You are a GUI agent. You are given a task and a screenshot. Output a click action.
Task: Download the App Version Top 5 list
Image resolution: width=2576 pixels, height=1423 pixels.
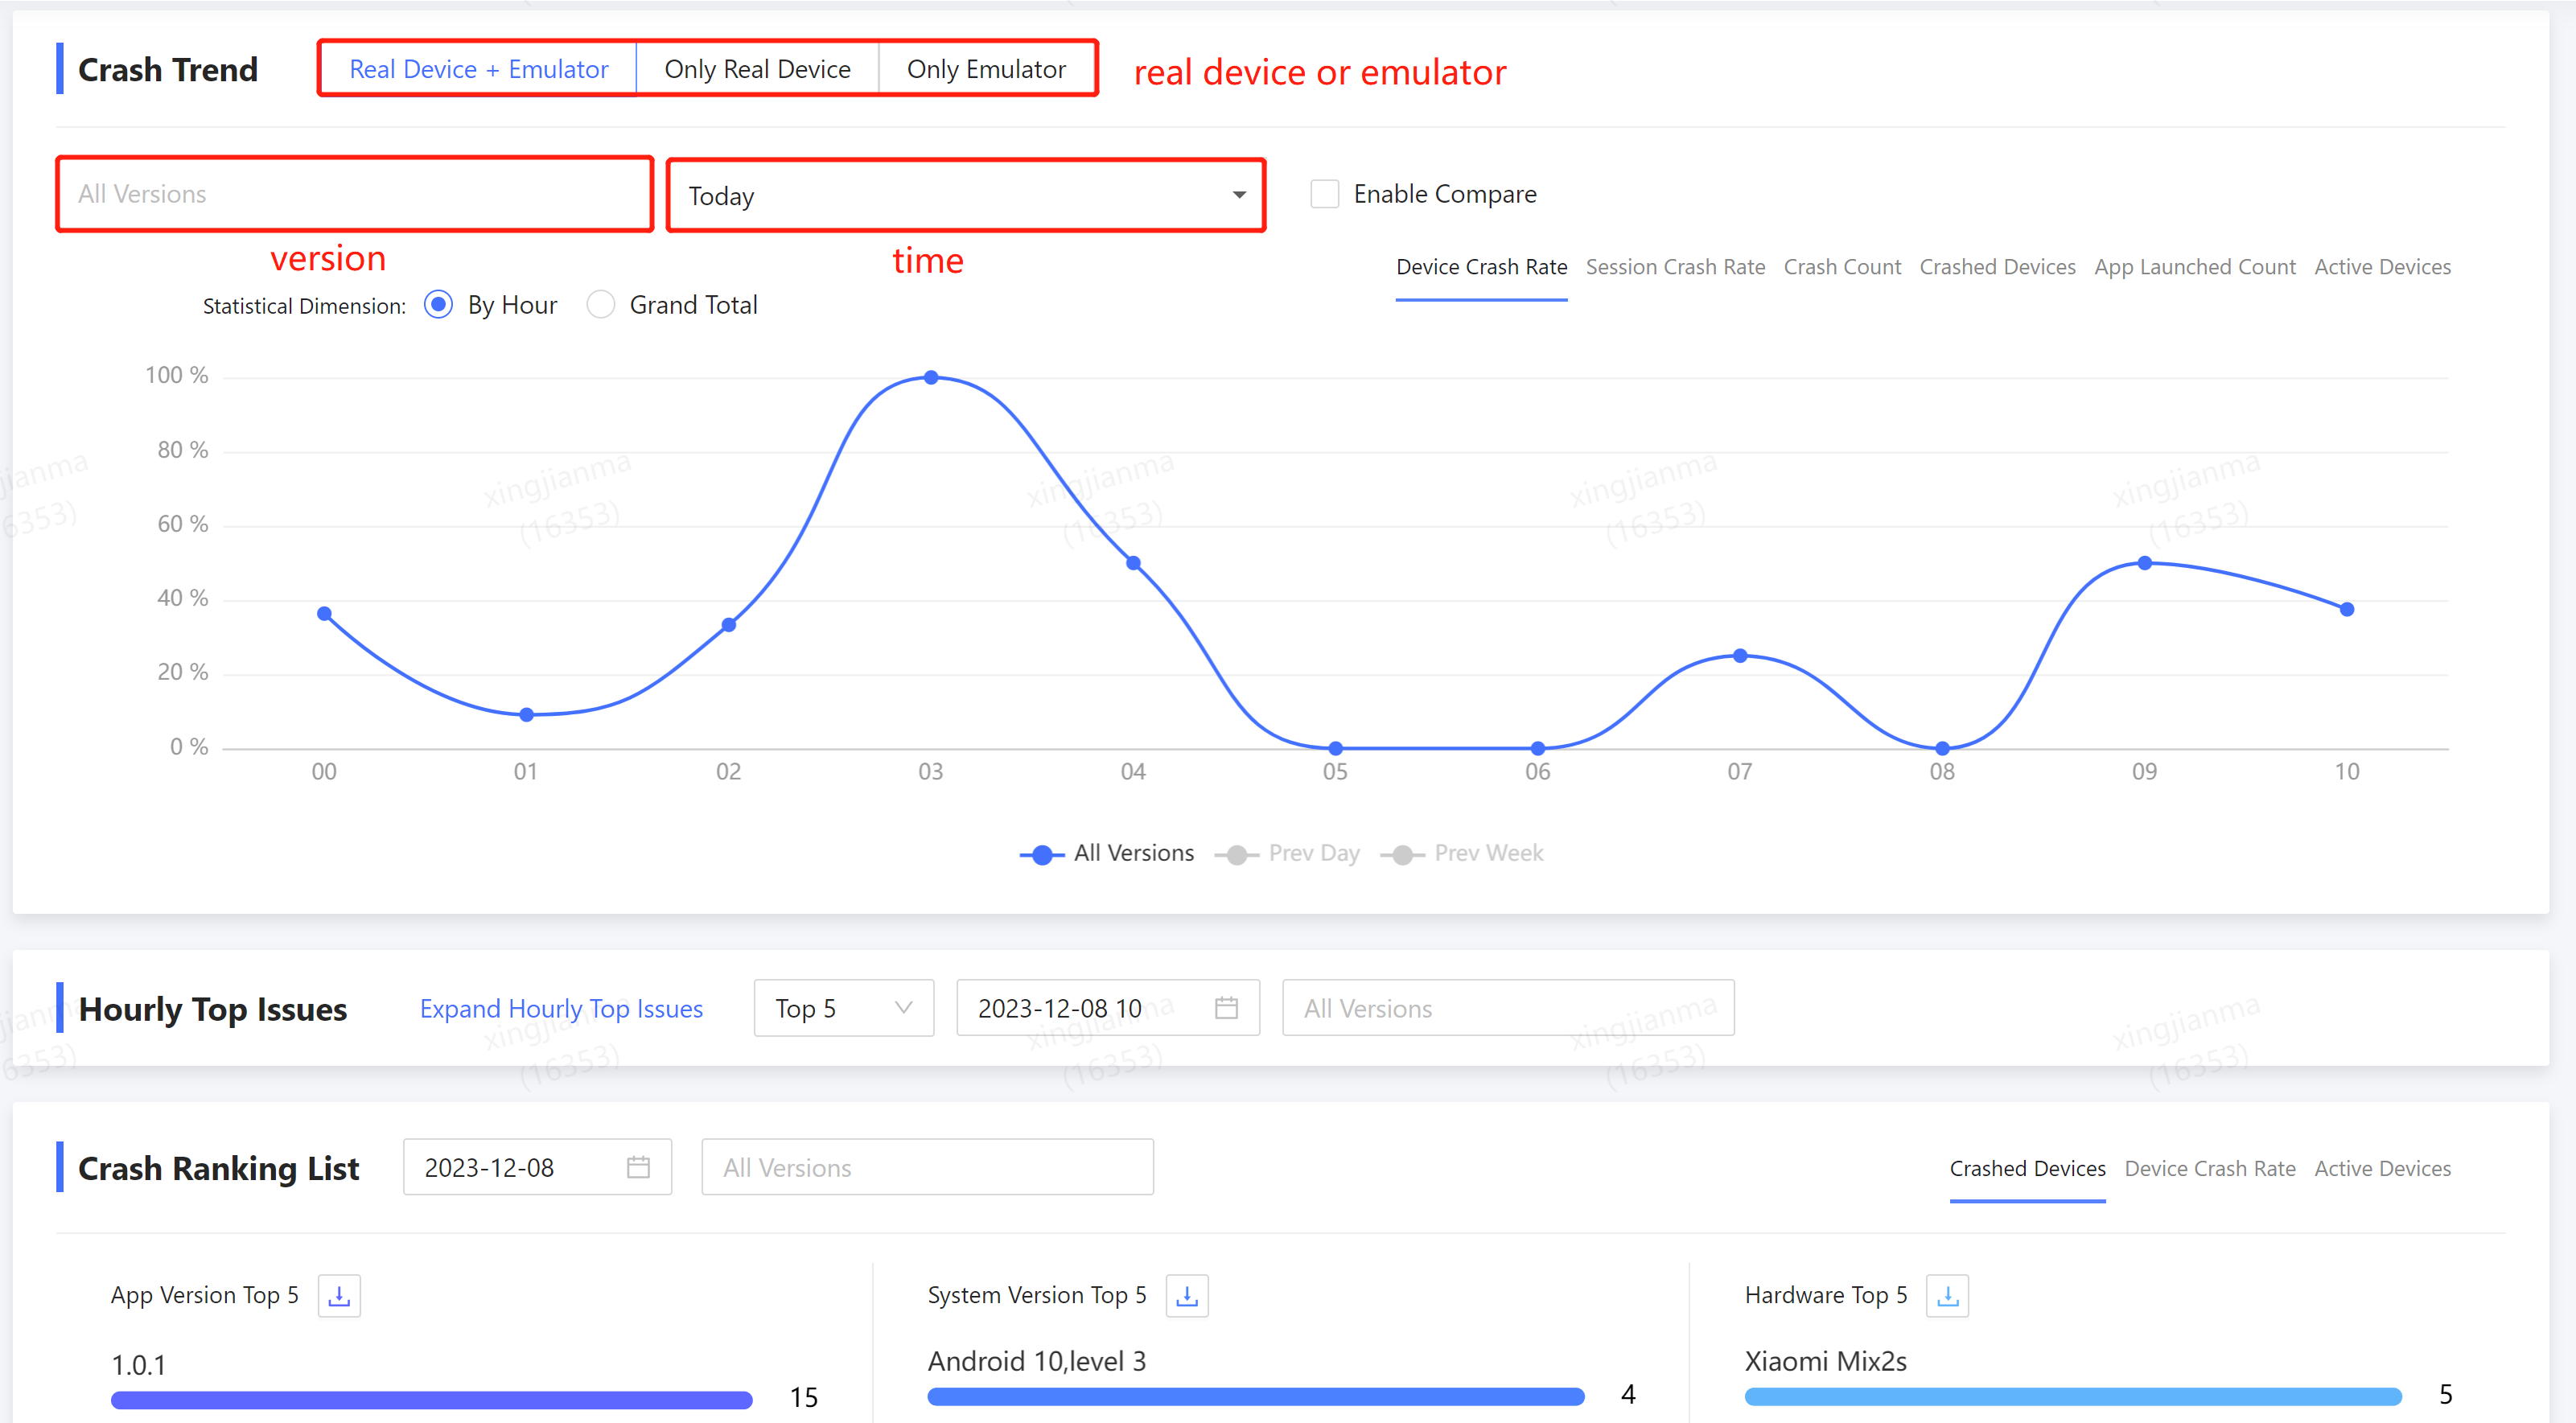(339, 1295)
